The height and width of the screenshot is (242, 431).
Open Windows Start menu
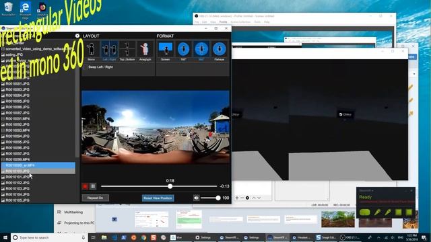pos(5,237)
